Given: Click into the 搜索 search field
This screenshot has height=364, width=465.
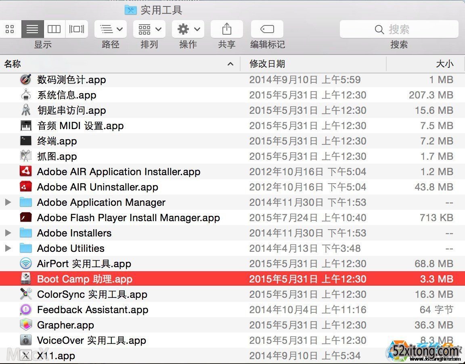Looking at the screenshot, I should (x=399, y=29).
